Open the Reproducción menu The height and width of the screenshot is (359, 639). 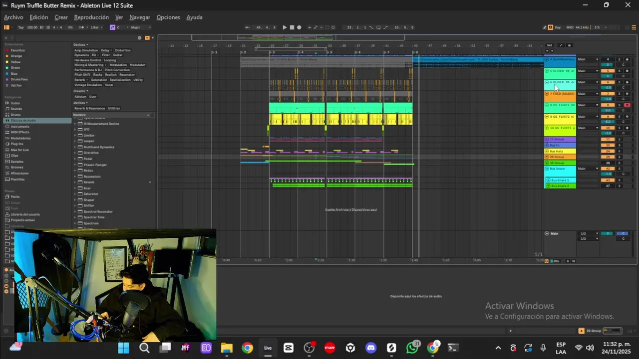click(91, 17)
